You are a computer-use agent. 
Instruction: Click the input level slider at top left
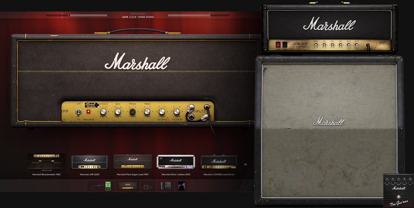pyautogui.click(x=69, y=15)
